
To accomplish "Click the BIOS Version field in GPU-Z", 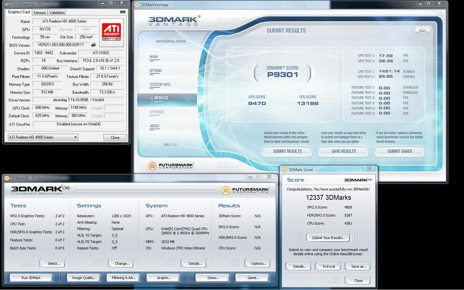I will click(x=61, y=45).
